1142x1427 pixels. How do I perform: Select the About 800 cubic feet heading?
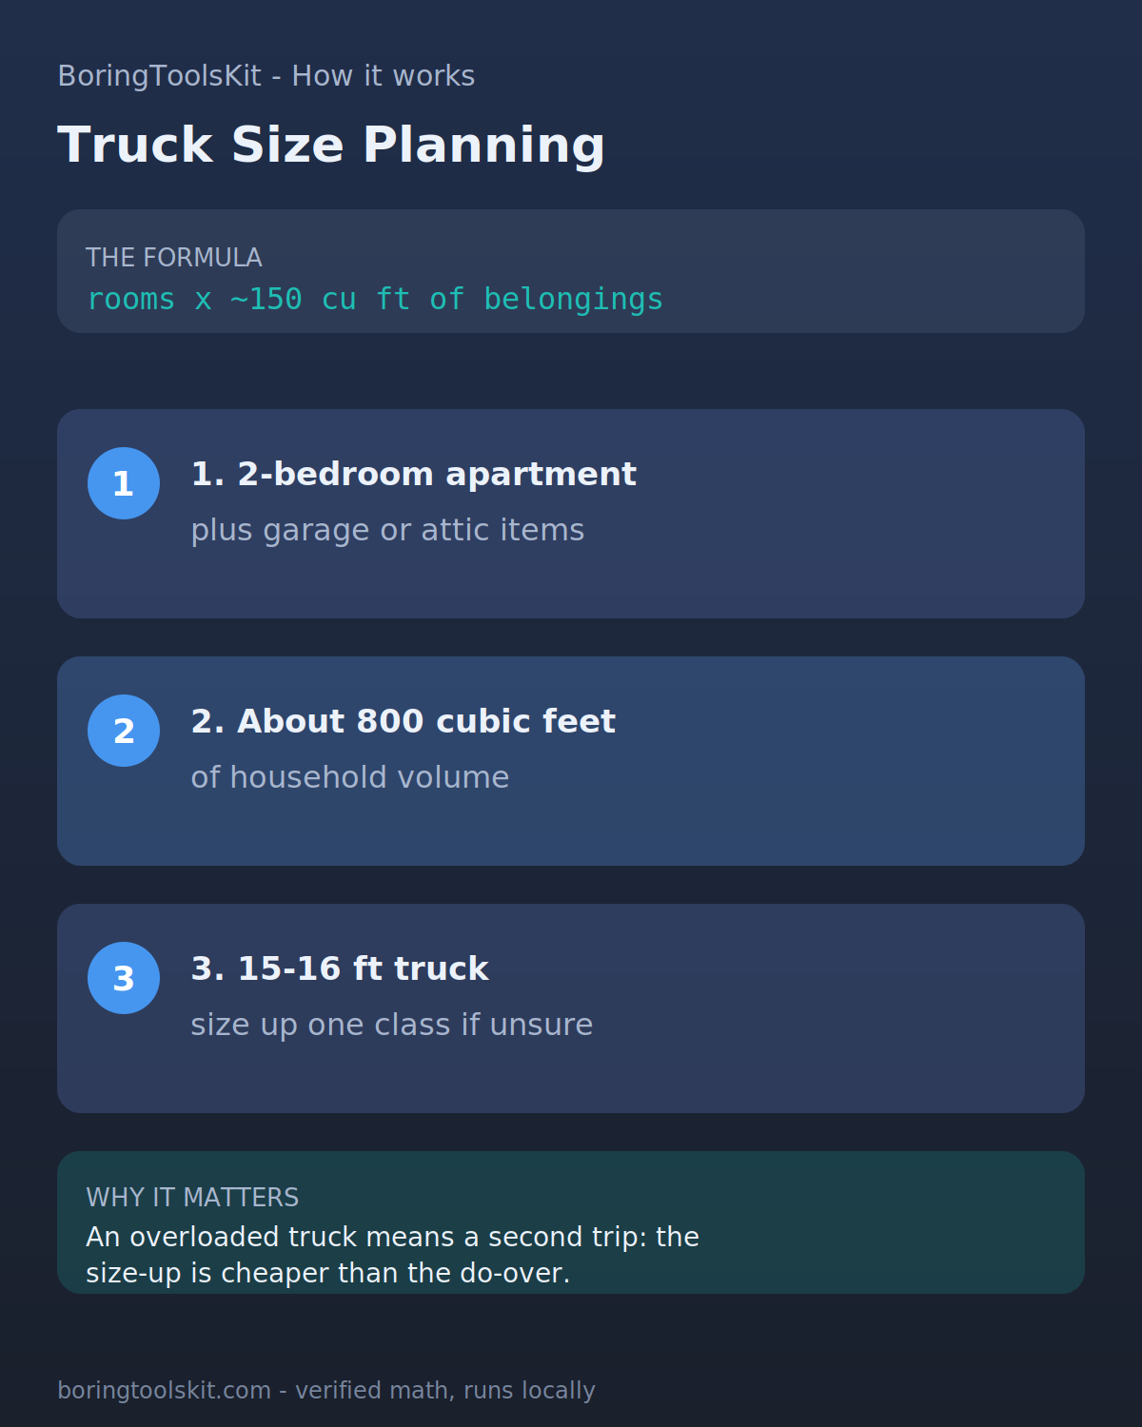pyautogui.click(x=403, y=721)
